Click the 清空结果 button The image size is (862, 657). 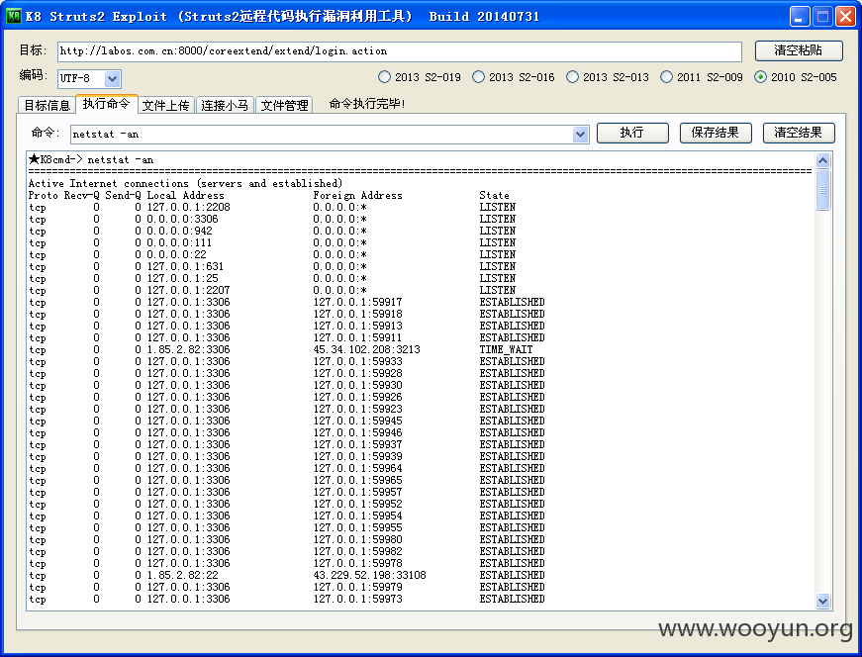point(799,133)
